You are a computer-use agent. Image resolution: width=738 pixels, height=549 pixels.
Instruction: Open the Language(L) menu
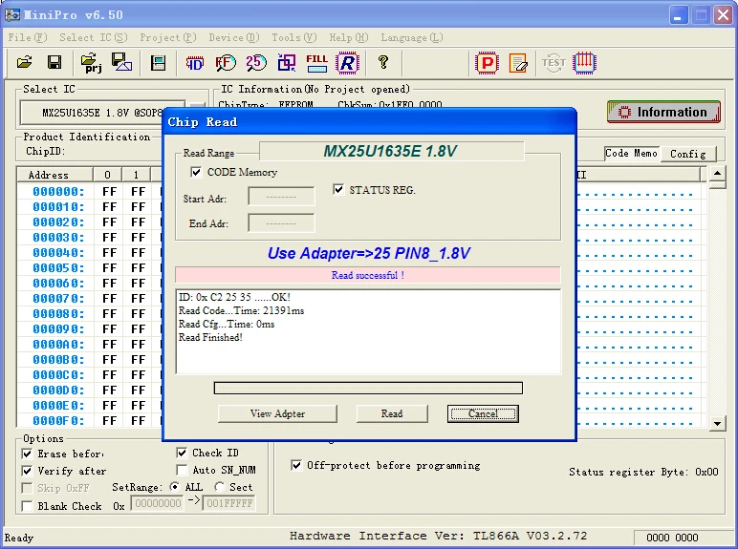[x=412, y=37]
